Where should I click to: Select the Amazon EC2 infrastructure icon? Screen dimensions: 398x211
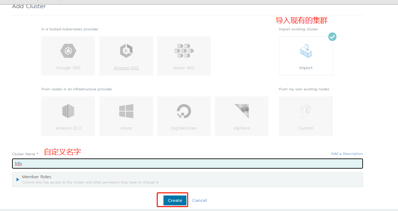[x=68, y=111]
